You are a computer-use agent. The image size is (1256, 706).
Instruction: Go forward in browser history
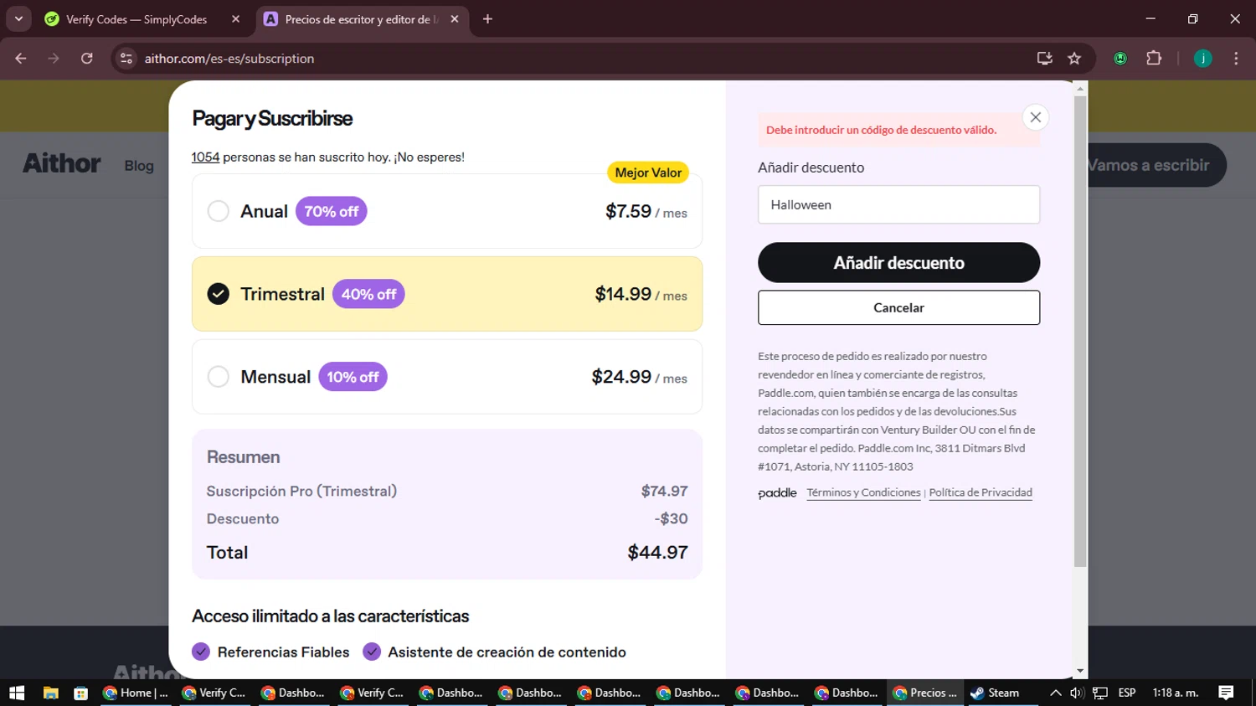(54, 59)
